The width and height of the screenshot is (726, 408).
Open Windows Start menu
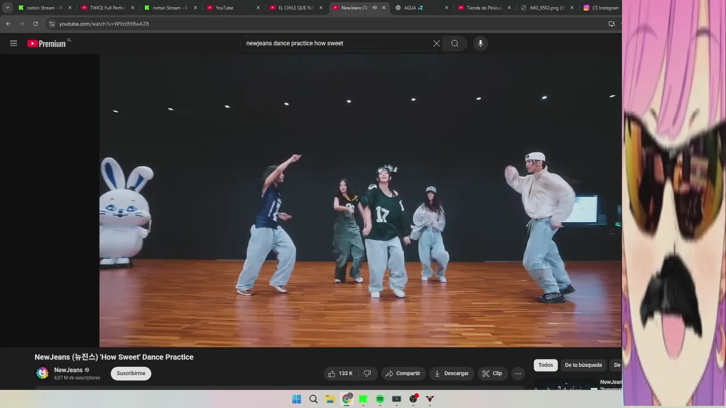tap(297, 399)
